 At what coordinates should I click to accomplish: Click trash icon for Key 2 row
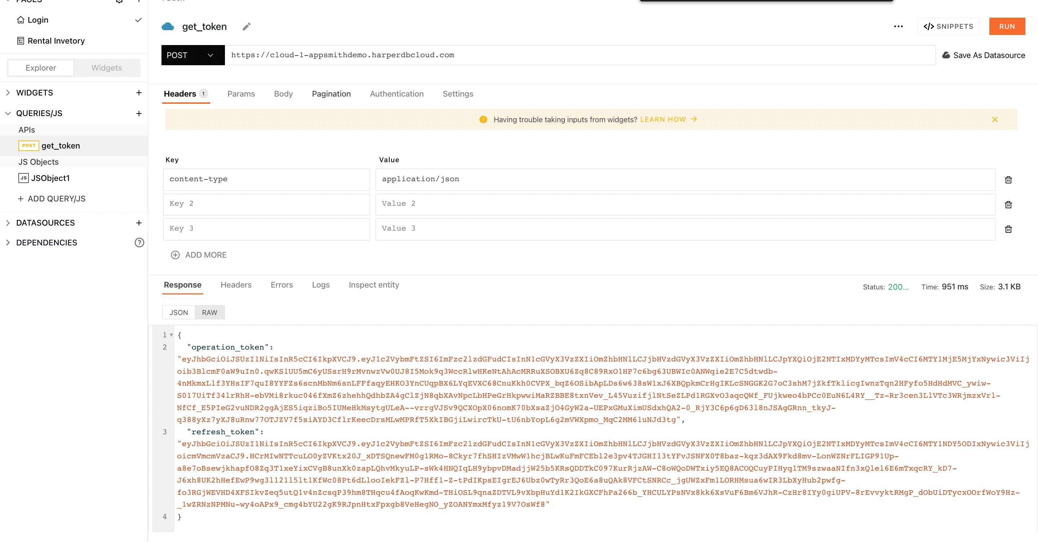coord(1008,205)
